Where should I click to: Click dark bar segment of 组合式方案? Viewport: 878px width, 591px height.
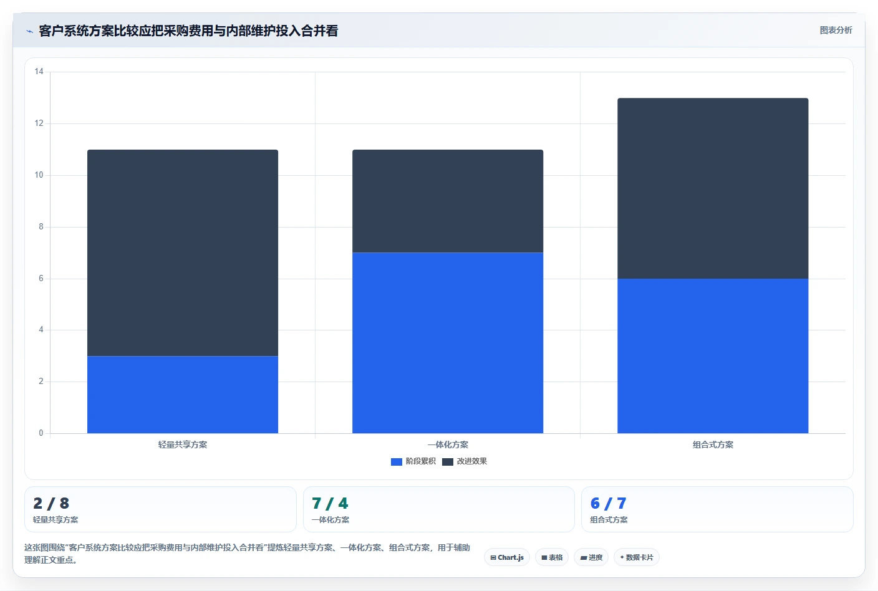pyautogui.click(x=713, y=188)
